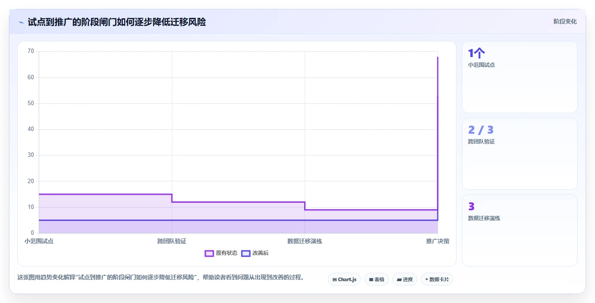Screen dimensions: 595x303
Task: Click the Chart.js tag's small icon
Action: [334, 280]
